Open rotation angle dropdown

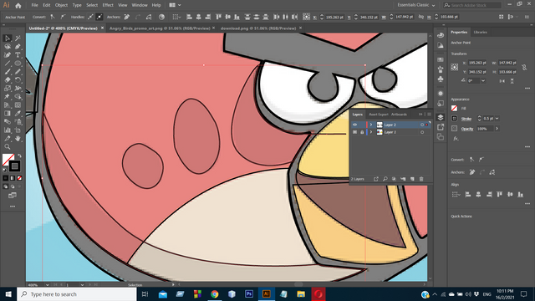point(483,81)
